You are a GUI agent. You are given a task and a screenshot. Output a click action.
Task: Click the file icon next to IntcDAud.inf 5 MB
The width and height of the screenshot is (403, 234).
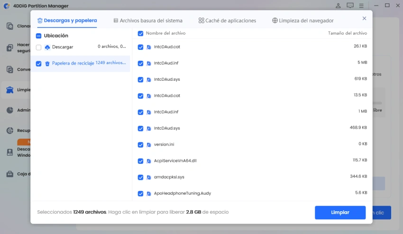point(148,63)
